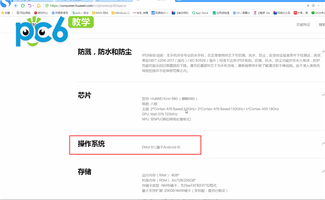
Task: Click the 存储 heading
Action: tap(84, 172)
